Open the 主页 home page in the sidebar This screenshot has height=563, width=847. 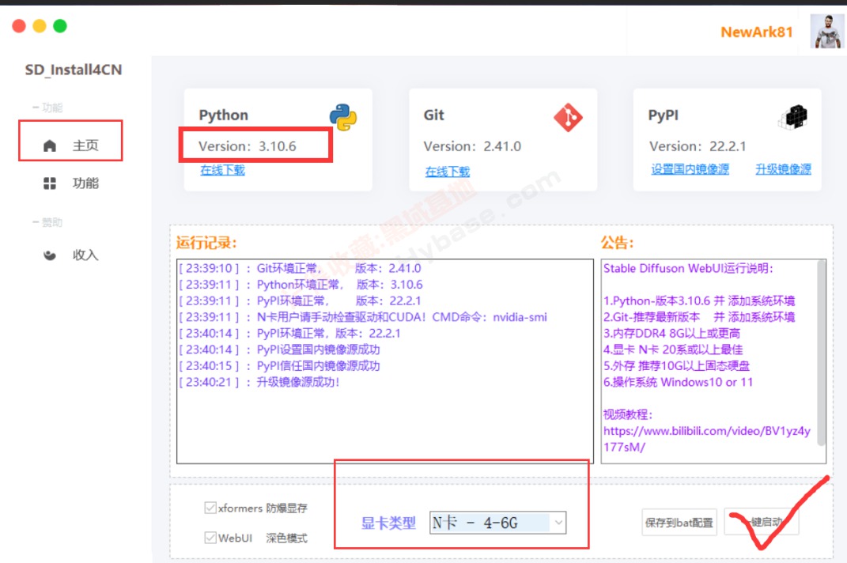pos(70,145)
